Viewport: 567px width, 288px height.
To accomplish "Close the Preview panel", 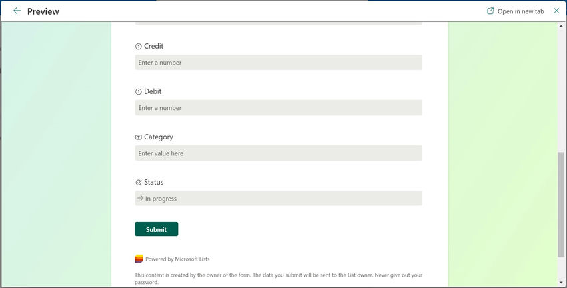I will click(x=556, y=11).
